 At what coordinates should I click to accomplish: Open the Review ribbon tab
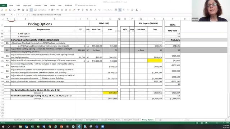pyautogui.click(x=52, y=5)
